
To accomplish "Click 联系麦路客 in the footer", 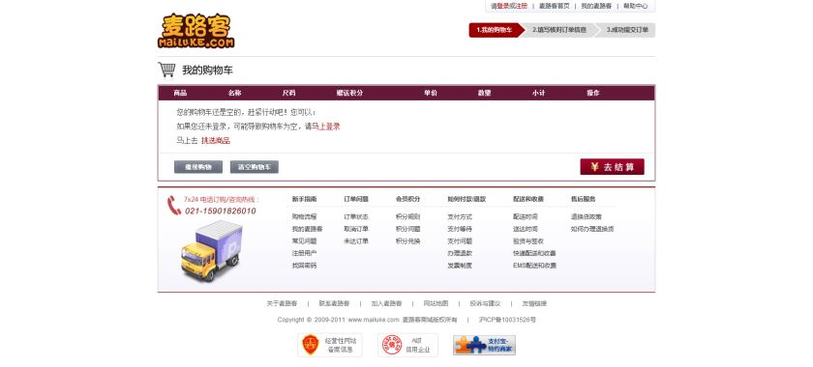I will 335,304.
